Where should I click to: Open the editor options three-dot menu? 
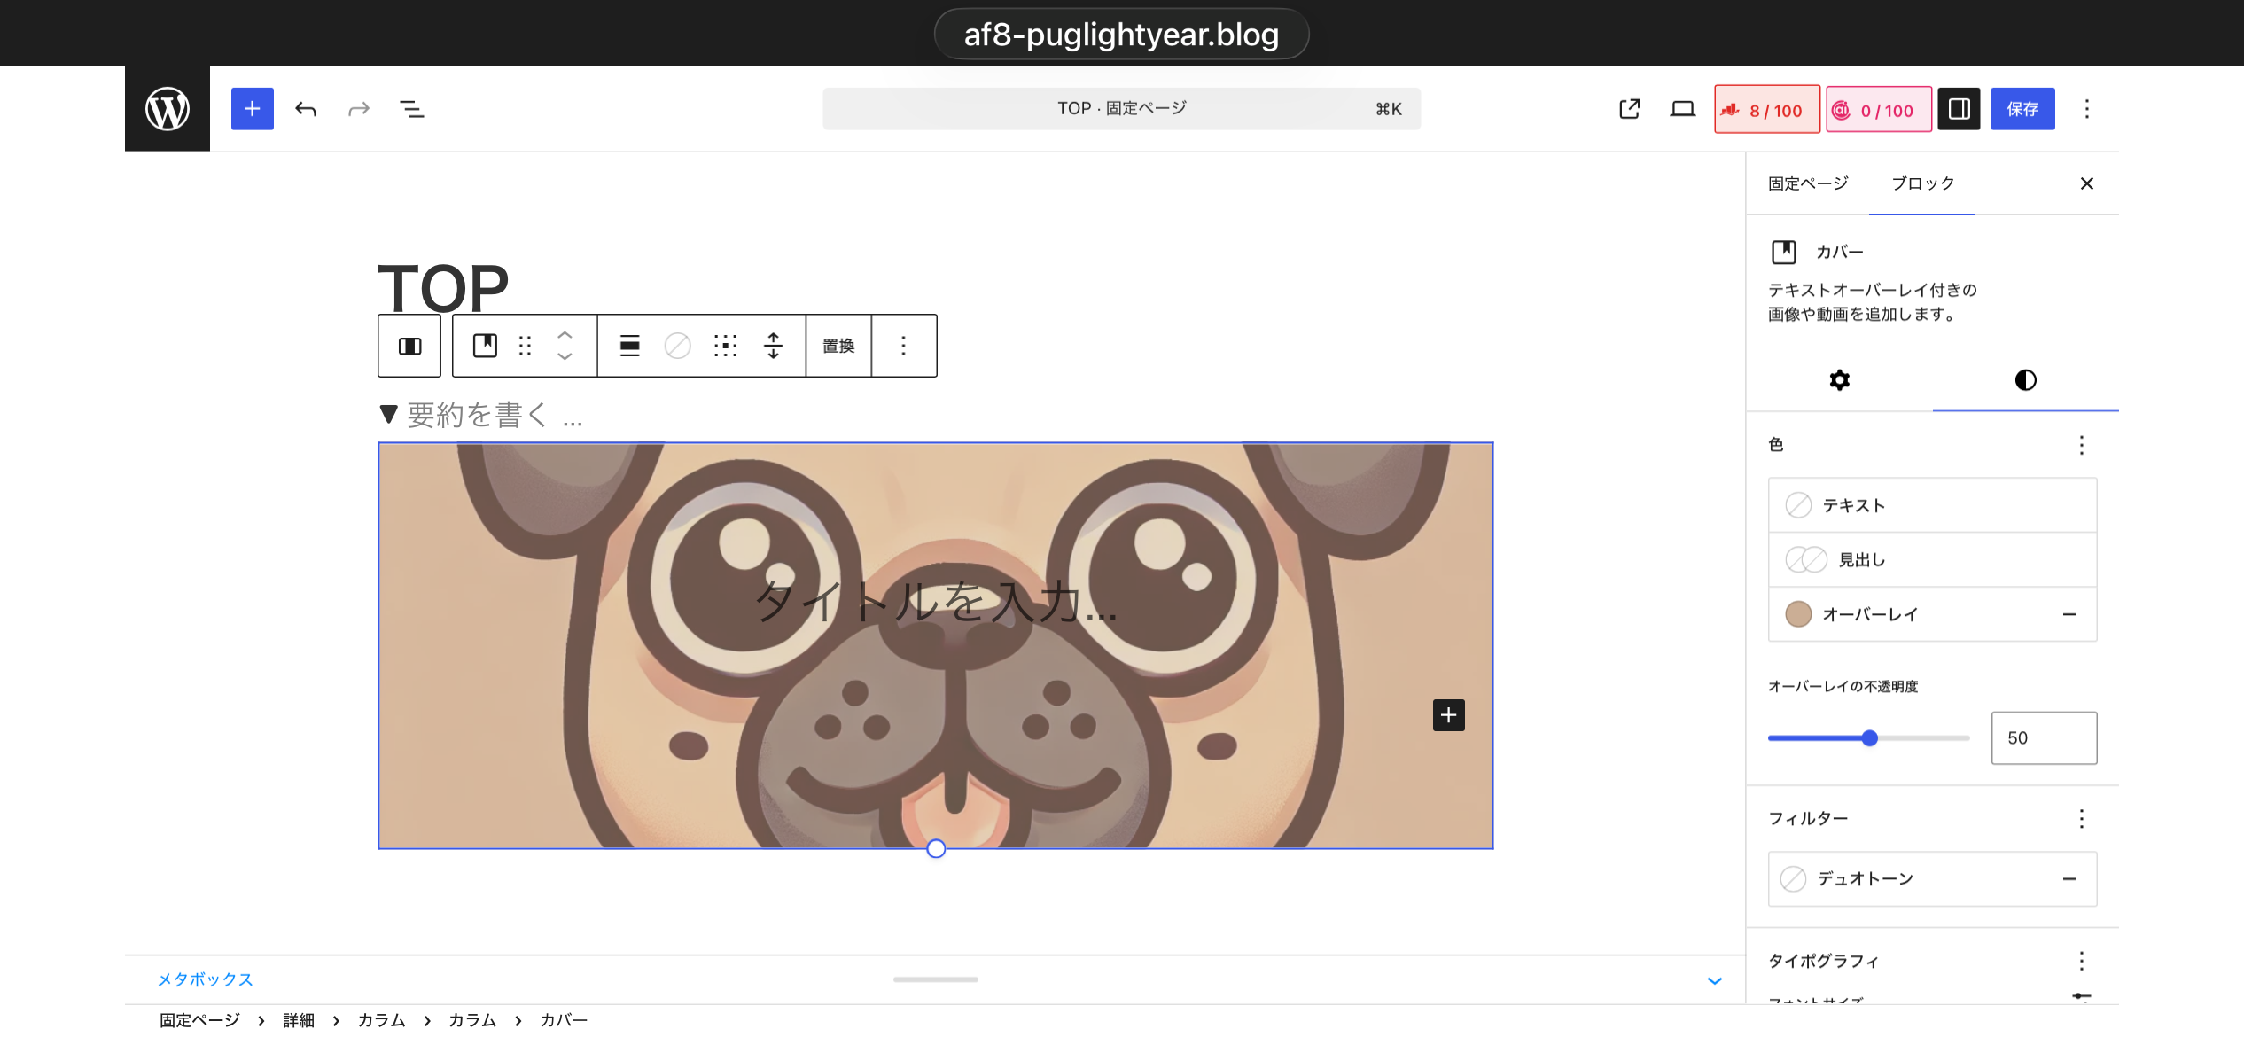(x=2087, y=109)
